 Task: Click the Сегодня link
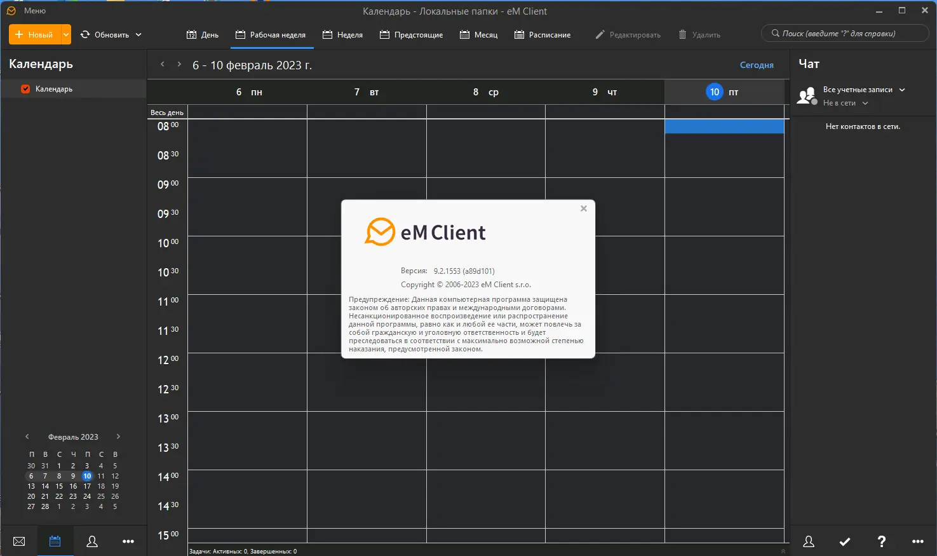coord(757,65)
